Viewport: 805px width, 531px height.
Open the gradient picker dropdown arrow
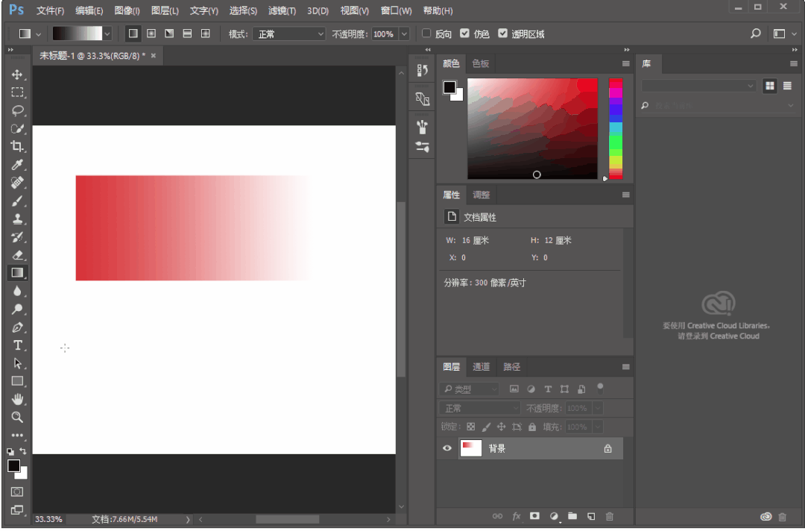point(107,34)
